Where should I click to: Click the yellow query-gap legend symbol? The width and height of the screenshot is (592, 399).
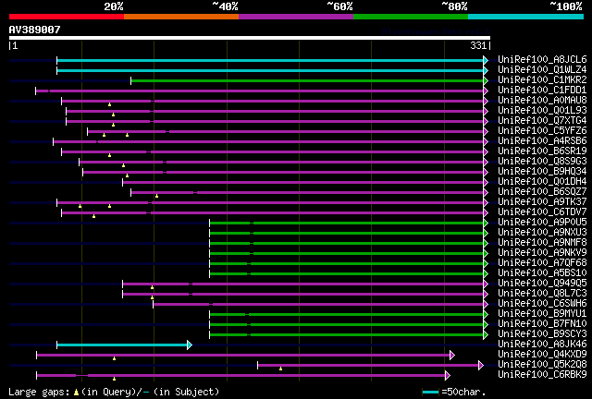76,393
